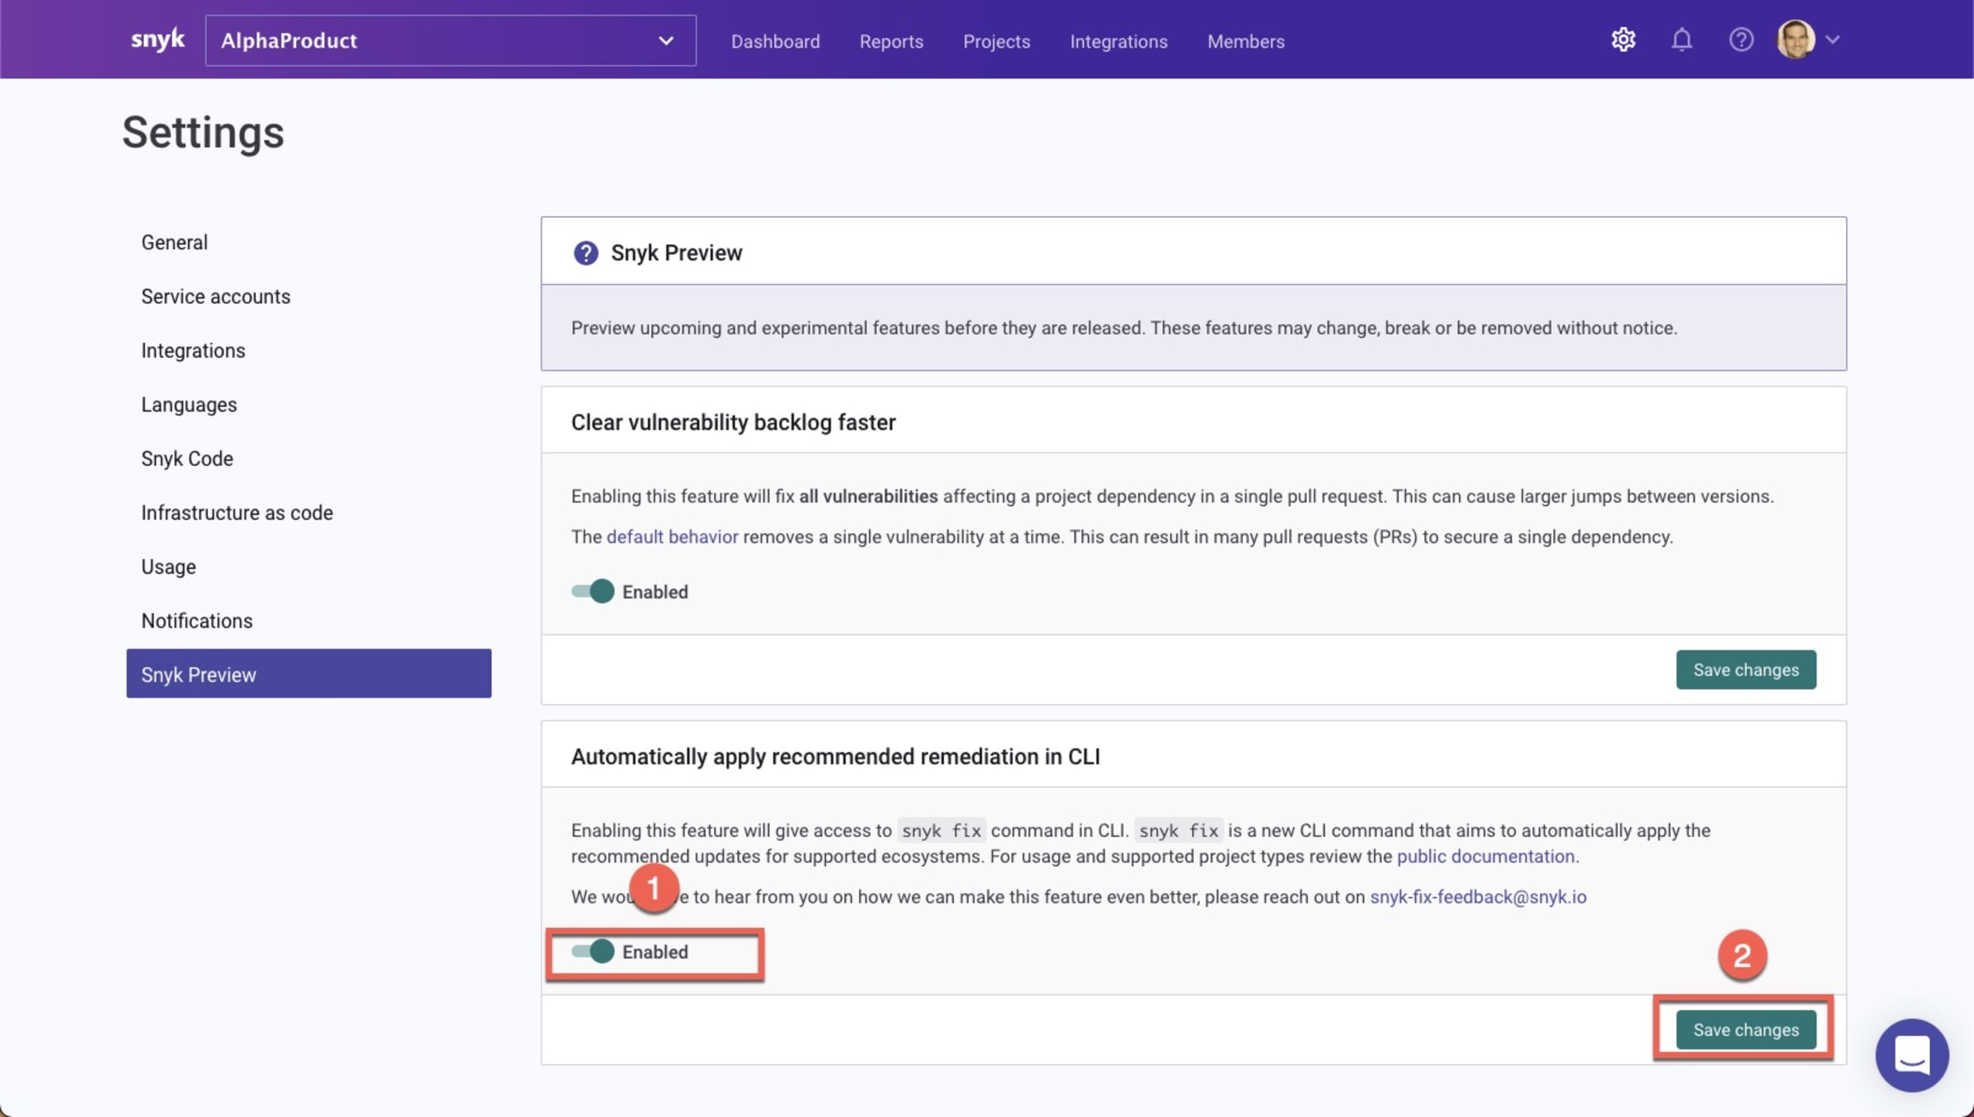The width and height of the screenshot is (1974, 1117).
Task: Click the help question mark icon in header
Action: (1740, 39)
